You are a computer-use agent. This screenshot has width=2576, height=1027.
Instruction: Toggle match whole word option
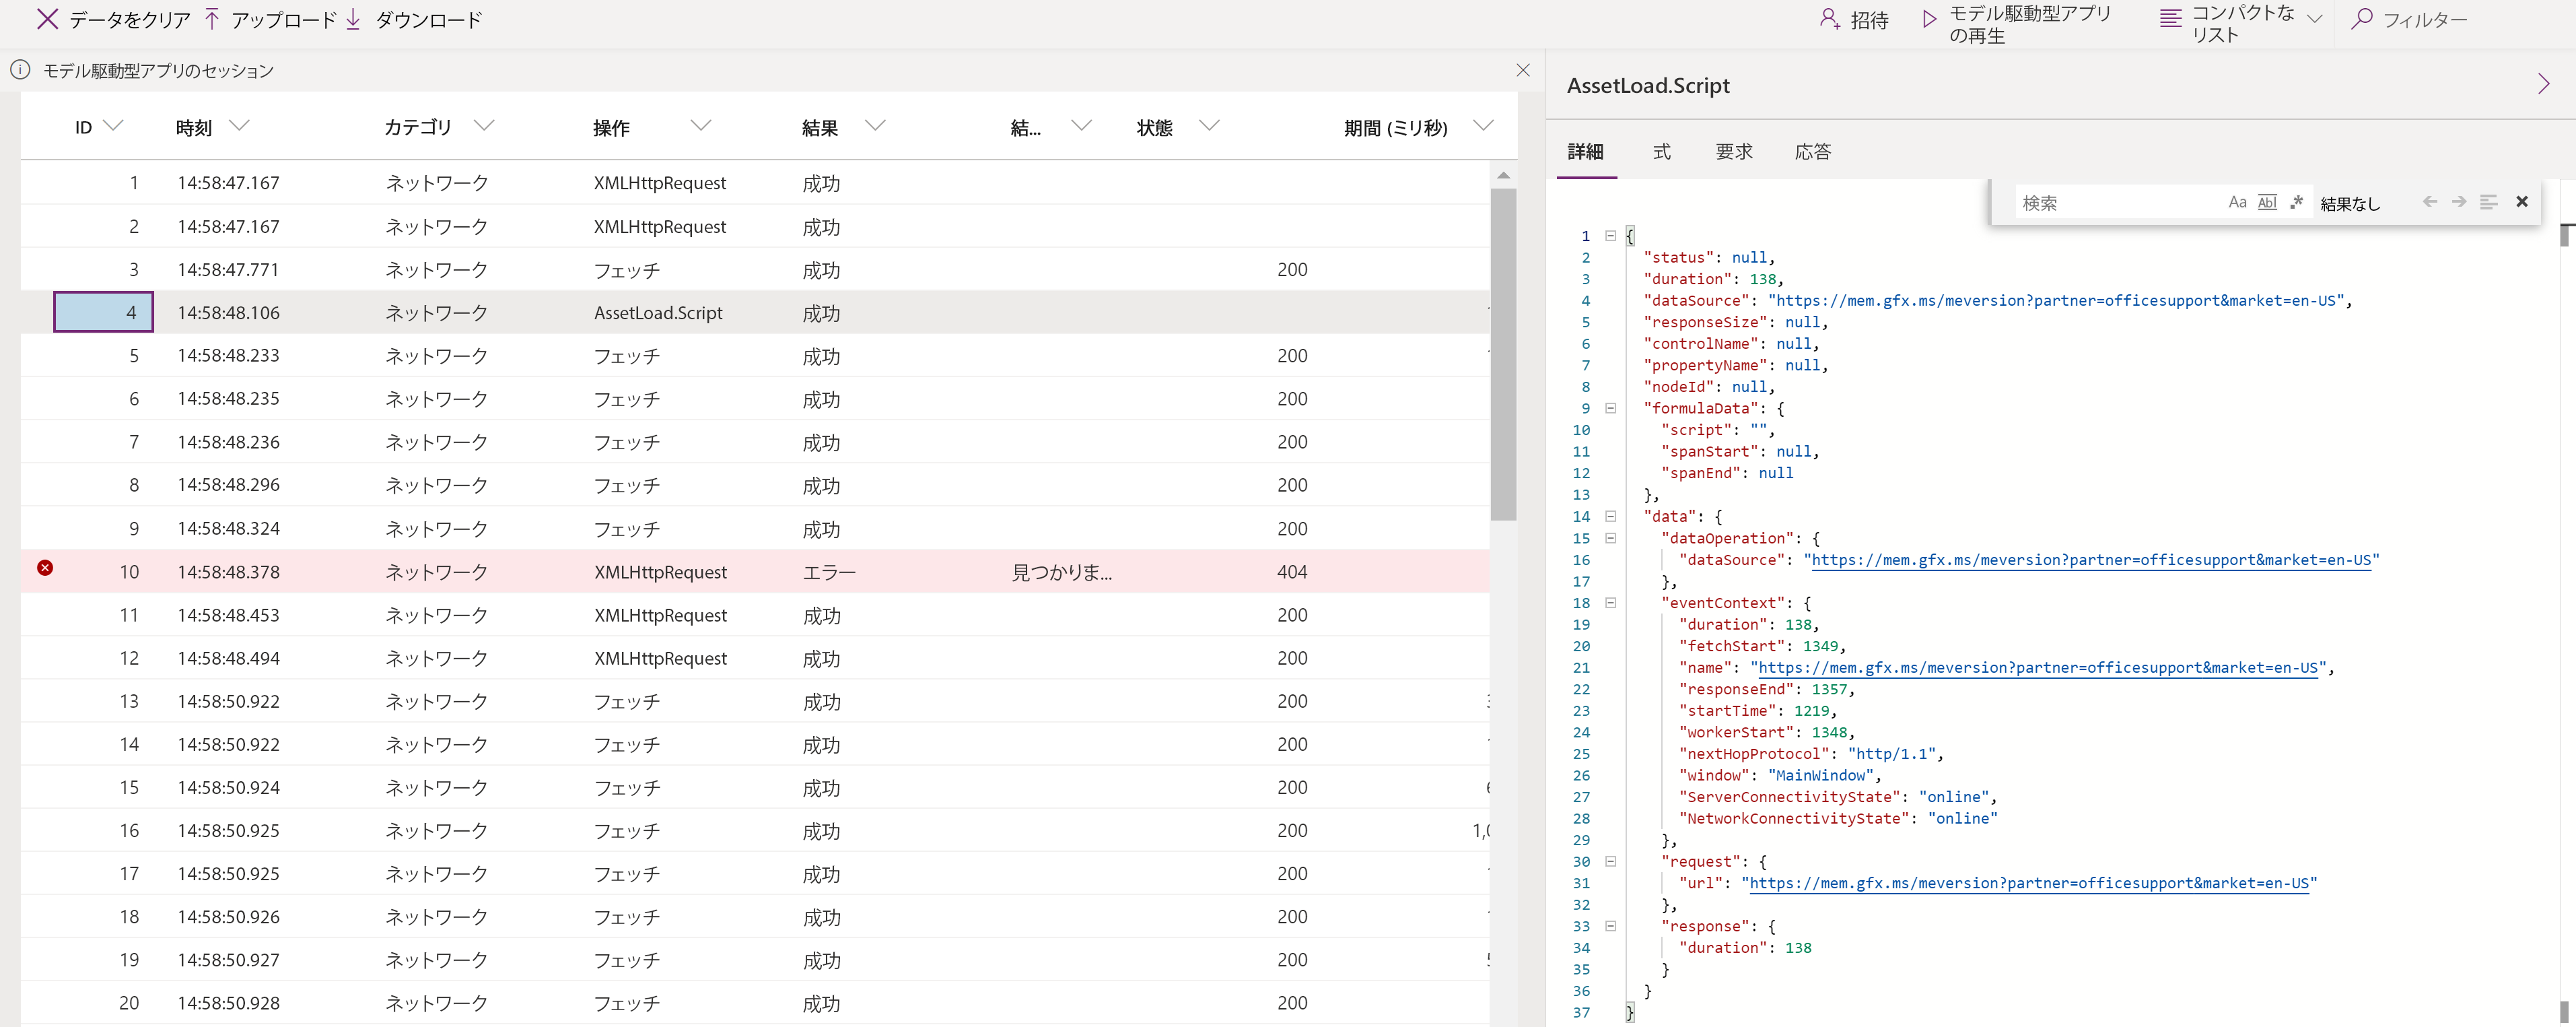(2267, 202)
